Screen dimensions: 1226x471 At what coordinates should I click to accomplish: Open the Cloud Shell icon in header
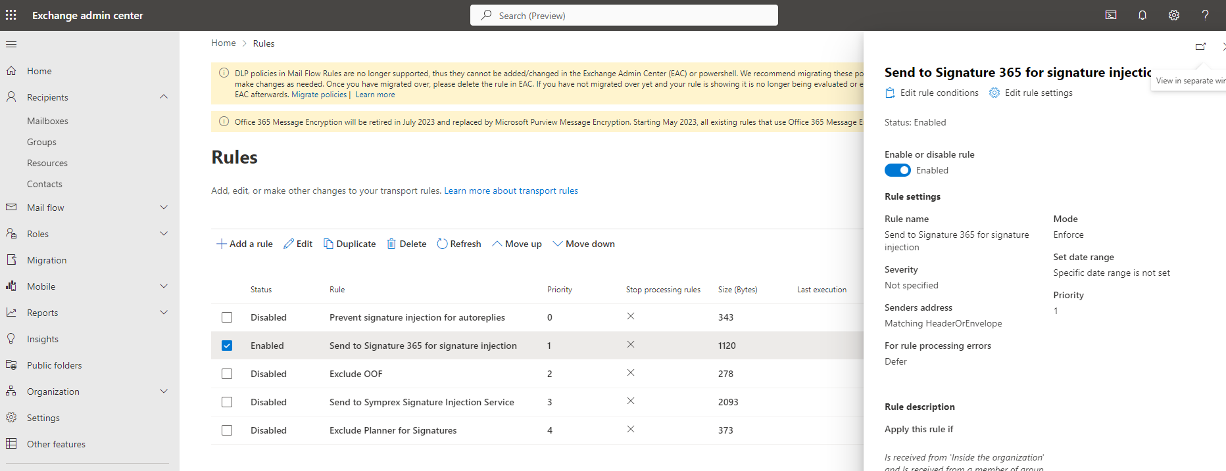point(1111,15)
